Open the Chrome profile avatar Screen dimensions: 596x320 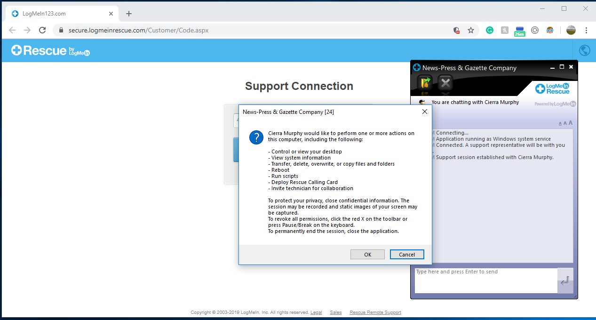click(x=571, y=30)
